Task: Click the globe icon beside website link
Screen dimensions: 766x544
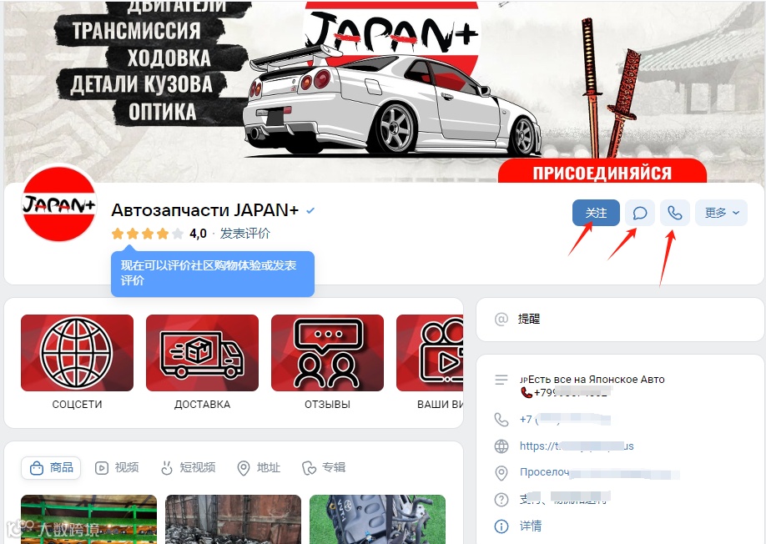Action: click(x=501, y=446)
